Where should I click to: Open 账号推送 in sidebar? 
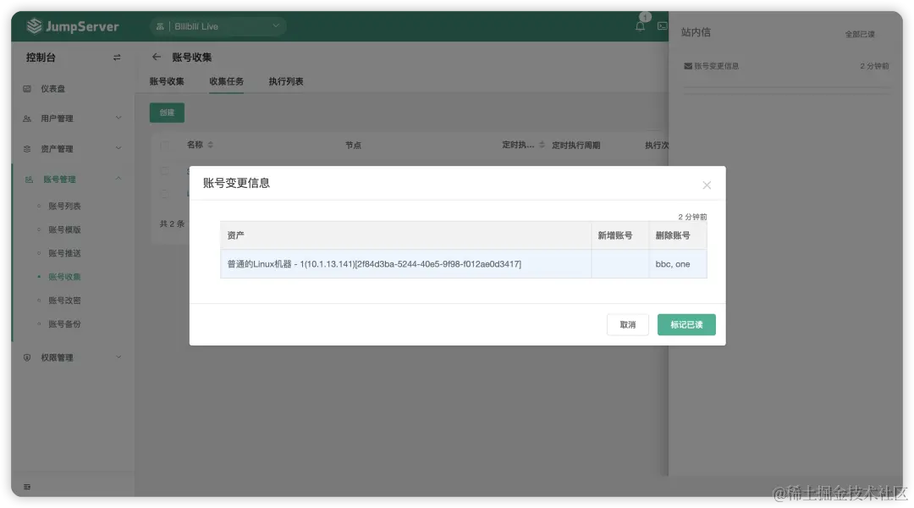point(64,253)
